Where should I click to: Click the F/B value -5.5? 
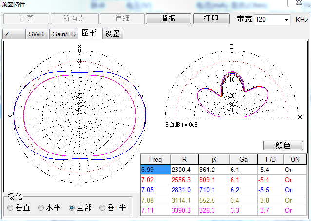click(271, 190)
